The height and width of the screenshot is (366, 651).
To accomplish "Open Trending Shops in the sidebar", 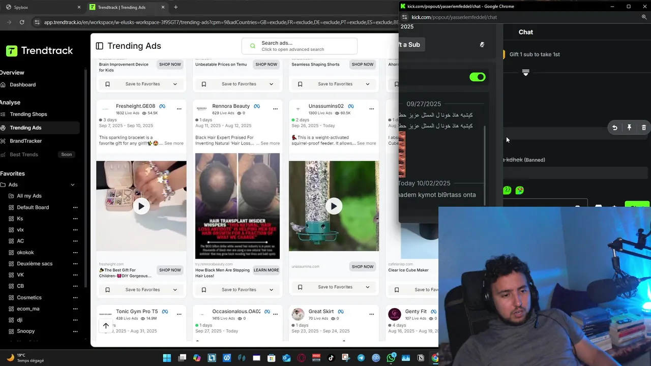I will (28, 114).
